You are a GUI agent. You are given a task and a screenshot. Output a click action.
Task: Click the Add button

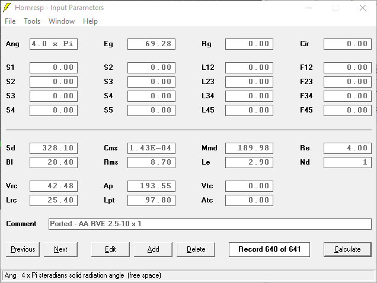(x=153, y=249)
